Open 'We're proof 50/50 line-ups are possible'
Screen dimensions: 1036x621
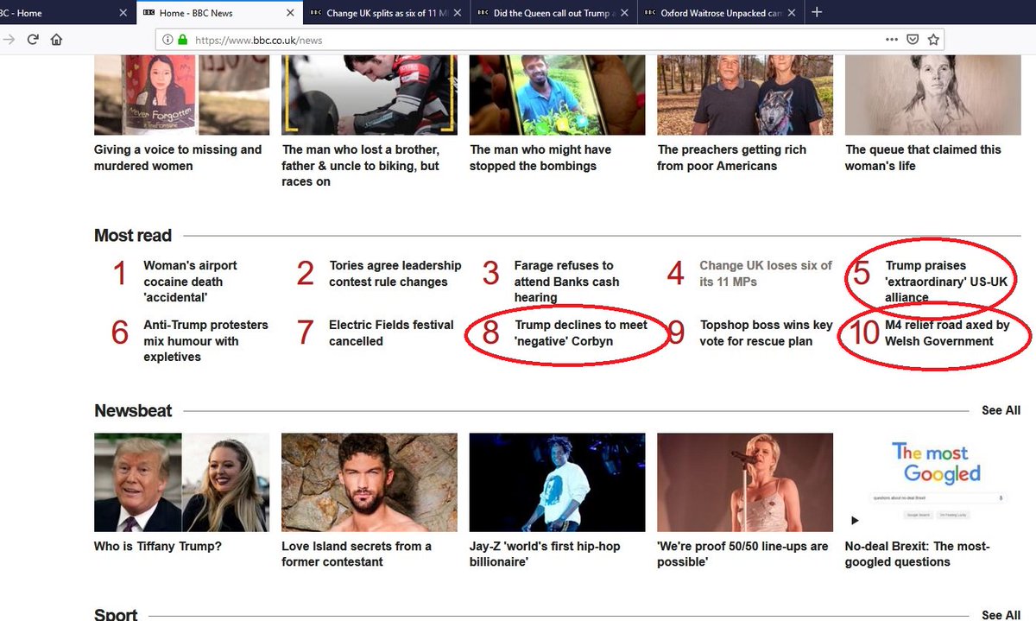pyautogui.click(x=742, y=554)
